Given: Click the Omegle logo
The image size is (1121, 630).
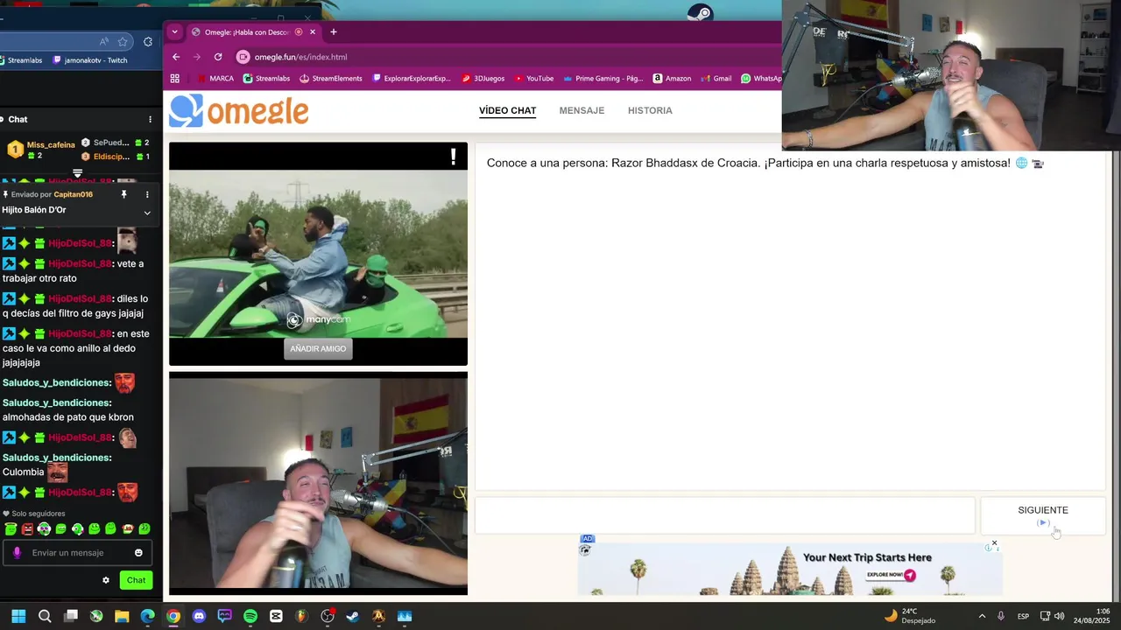Looking at the screenshot, I should [x=239, y=111].
